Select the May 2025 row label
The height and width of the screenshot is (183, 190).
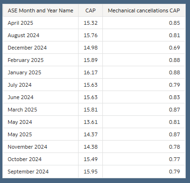pos(20,134)
